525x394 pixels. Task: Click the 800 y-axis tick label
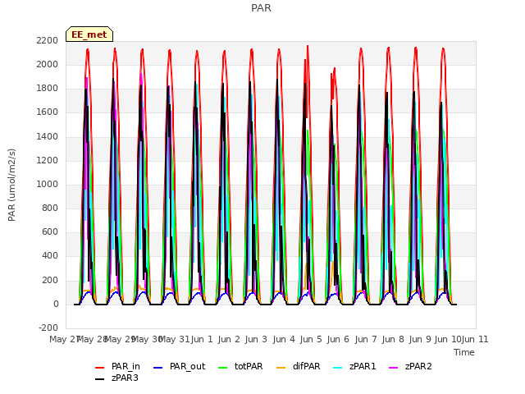[x=50, y=208]
